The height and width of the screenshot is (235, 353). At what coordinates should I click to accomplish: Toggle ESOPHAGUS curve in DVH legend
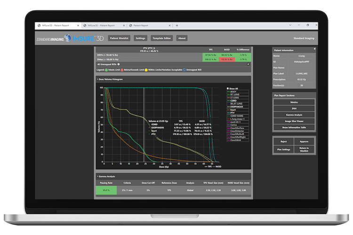point(238,107)
